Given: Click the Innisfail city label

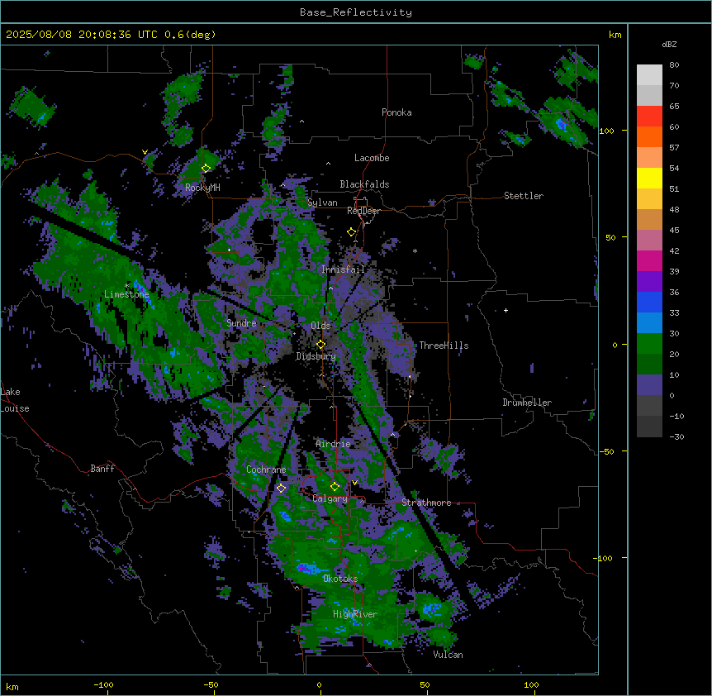Looking at the screenshot, I should click(x=344, y=269).
